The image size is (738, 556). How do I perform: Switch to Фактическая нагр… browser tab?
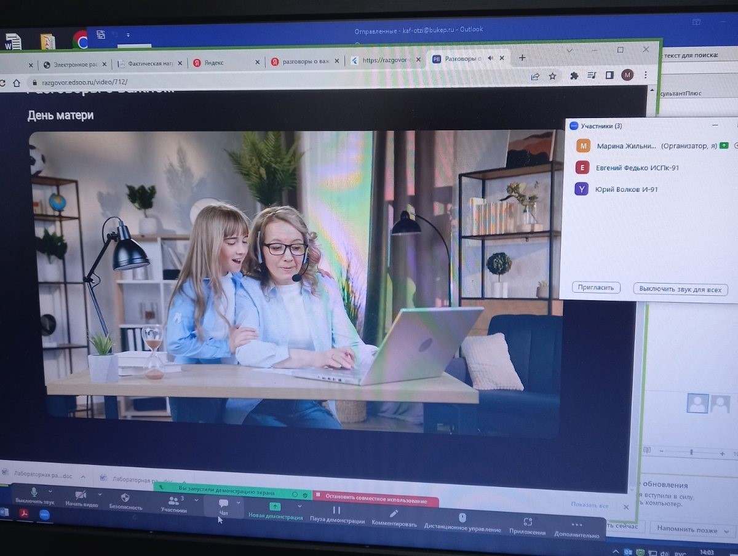coord(149,63)
